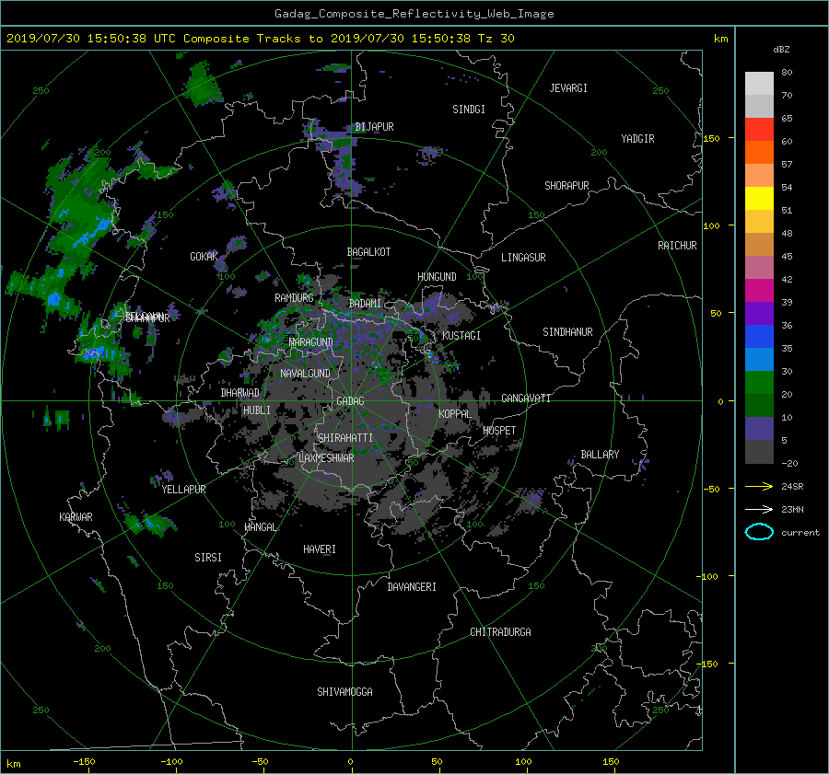Click the SINDGI city label
The image size is (829, 774).
(x=469, y=110)
